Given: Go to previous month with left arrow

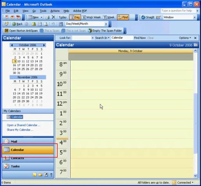Looking at the screenshot, I should click(x=12, y=45).
